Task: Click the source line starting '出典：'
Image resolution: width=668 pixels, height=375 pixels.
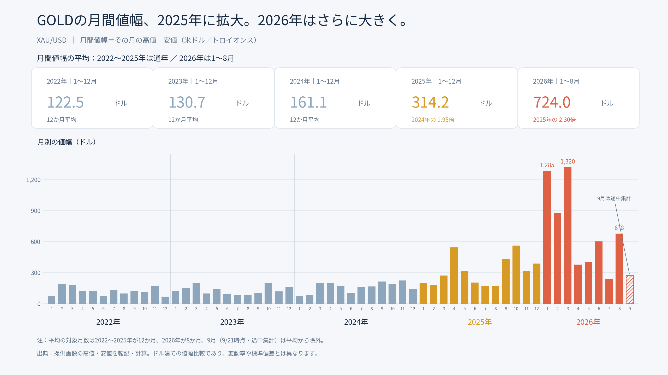Action: [x=178, y=353]
